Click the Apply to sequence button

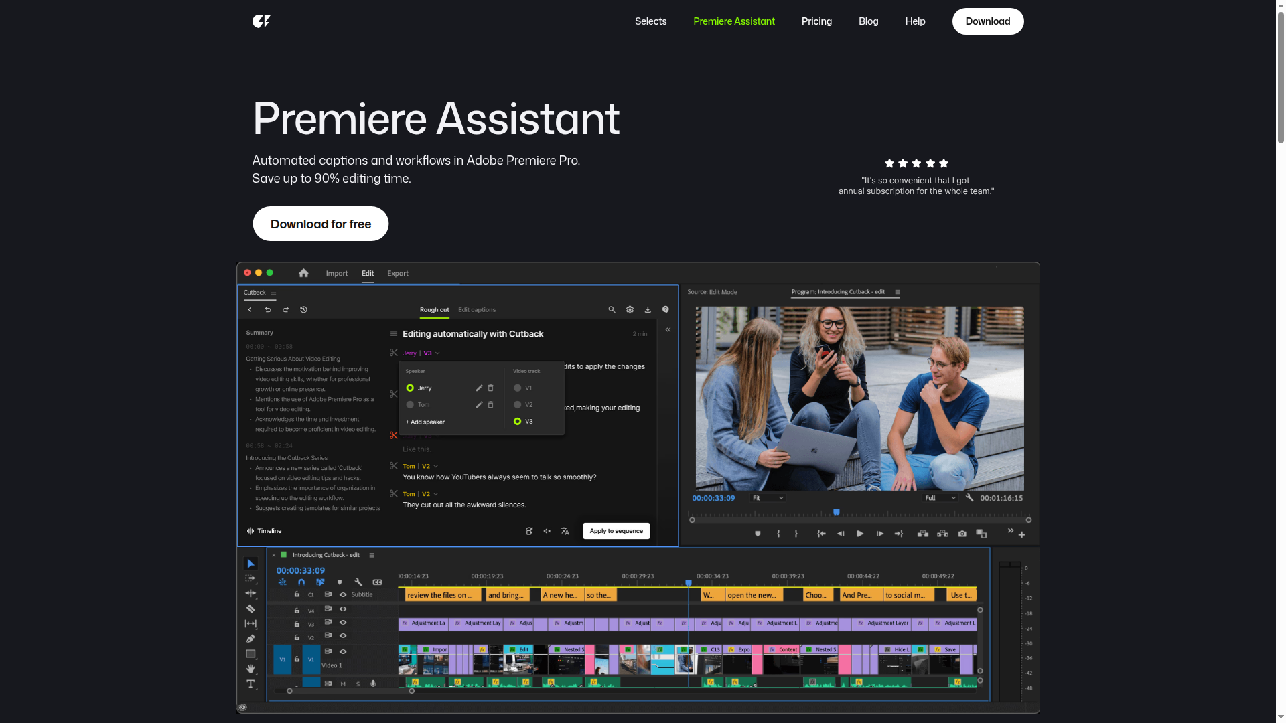616,531
